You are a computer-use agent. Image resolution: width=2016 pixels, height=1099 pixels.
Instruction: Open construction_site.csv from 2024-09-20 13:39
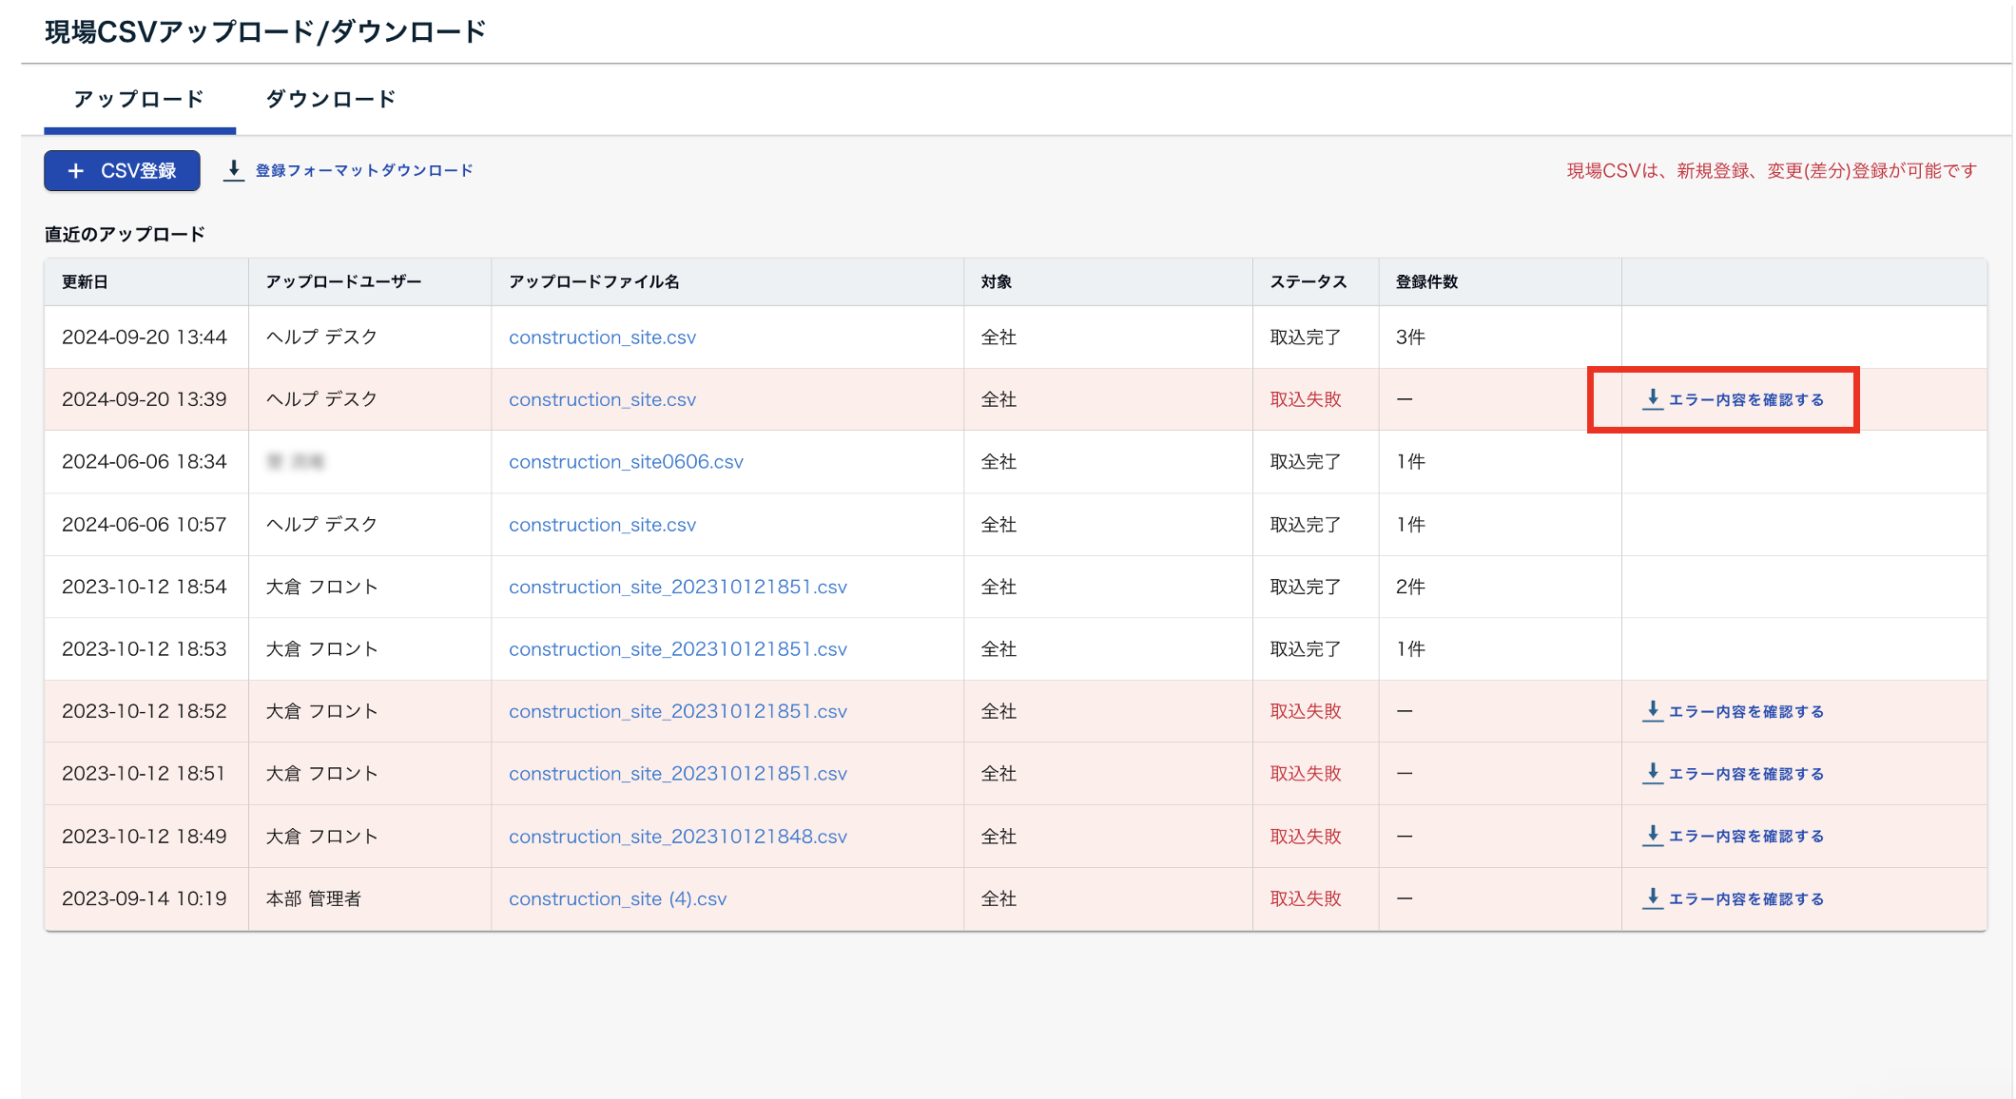[602, 400]
